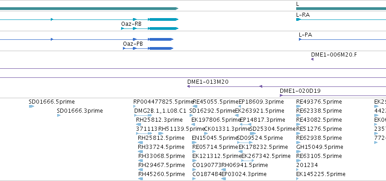Click the EP03024.3prime EST label
The width and height of the screenshot is (386, 181).
tap(244, 174)
